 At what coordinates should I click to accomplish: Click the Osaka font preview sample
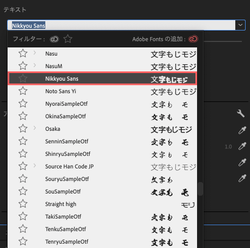click(171, 130)
